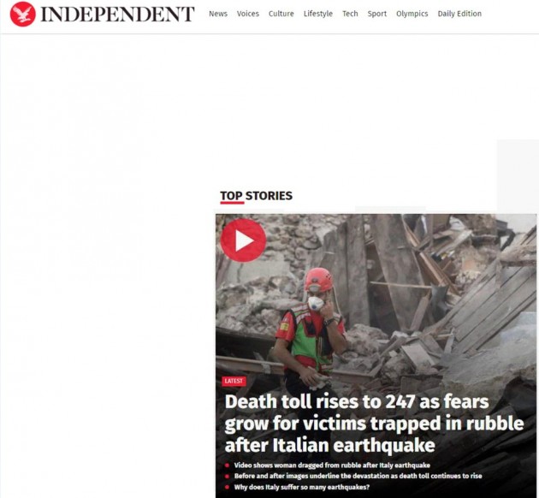Open video of woman dragged from rubble story

pyautogui.click(x=332, y=465)
